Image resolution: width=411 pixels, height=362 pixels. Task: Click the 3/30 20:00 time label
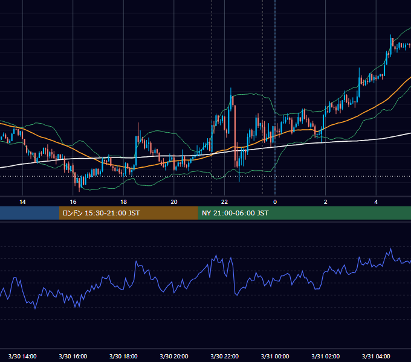tap(174, 356)
